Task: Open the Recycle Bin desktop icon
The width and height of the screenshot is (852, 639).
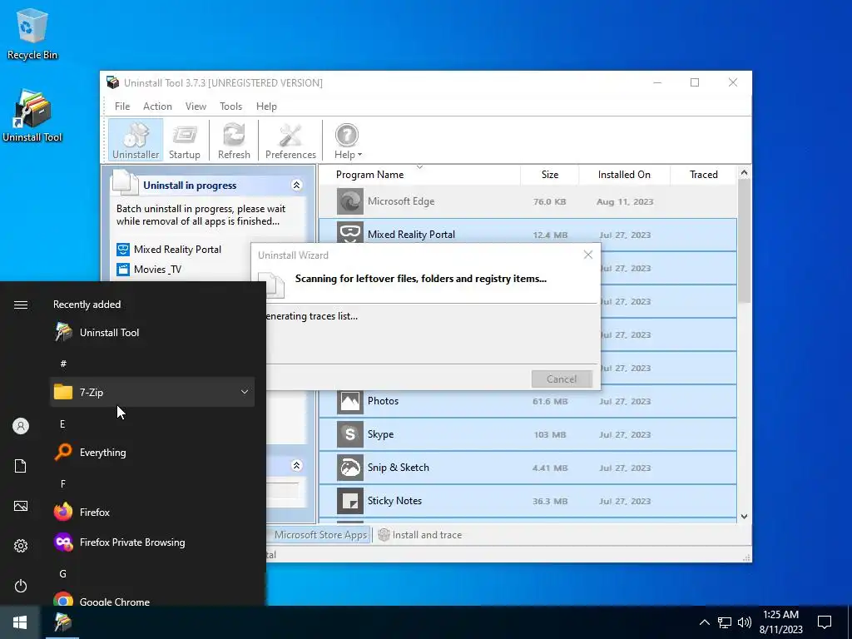Action: pos(32,33)
